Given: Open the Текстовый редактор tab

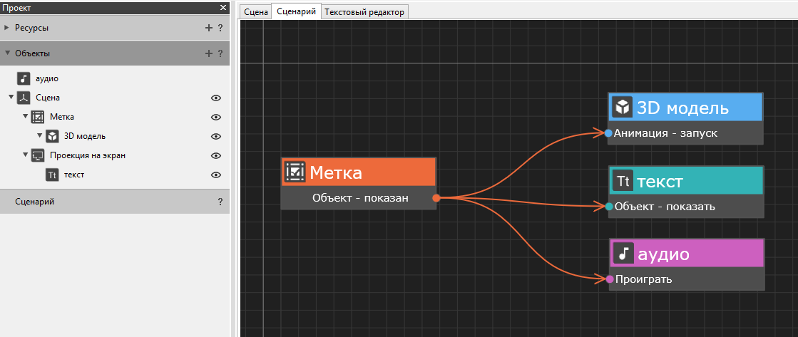Looking at the screenshot, I should [364, 12].
